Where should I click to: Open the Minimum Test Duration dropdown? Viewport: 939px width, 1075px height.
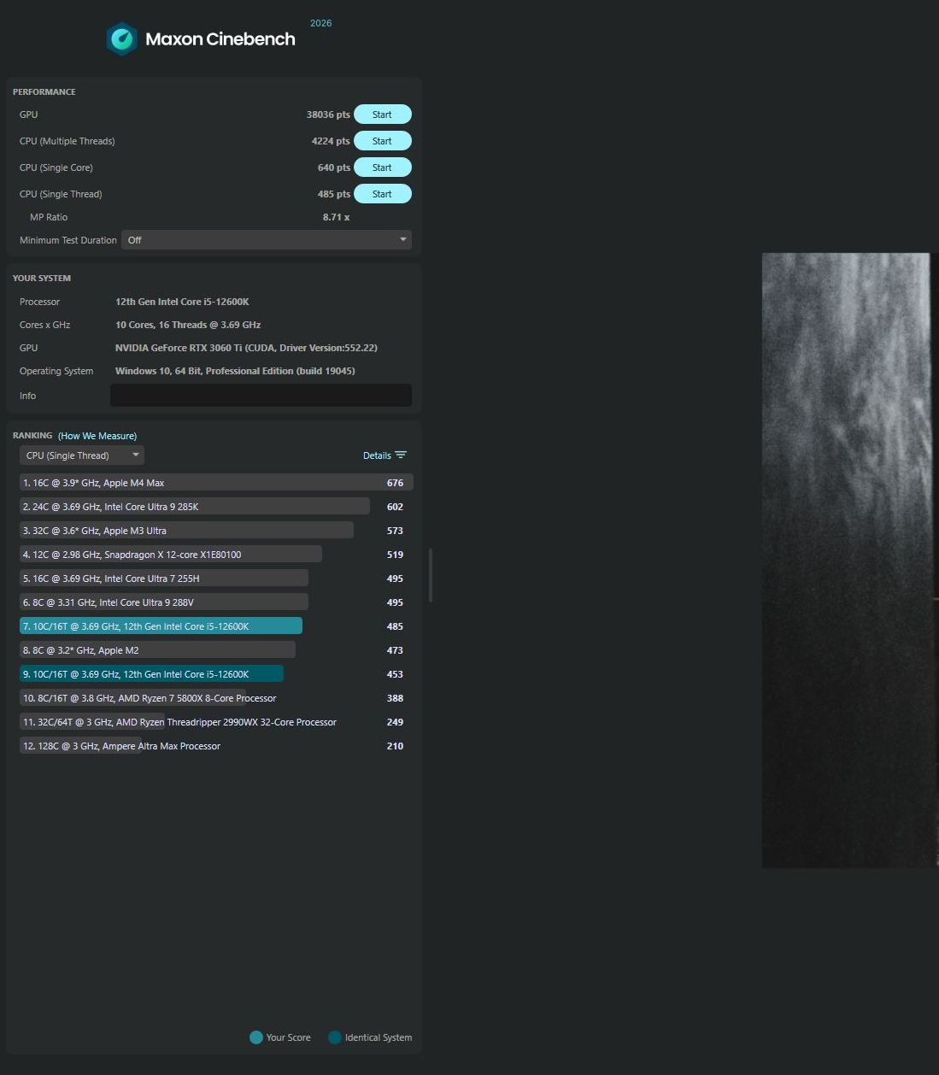(267, 240)
